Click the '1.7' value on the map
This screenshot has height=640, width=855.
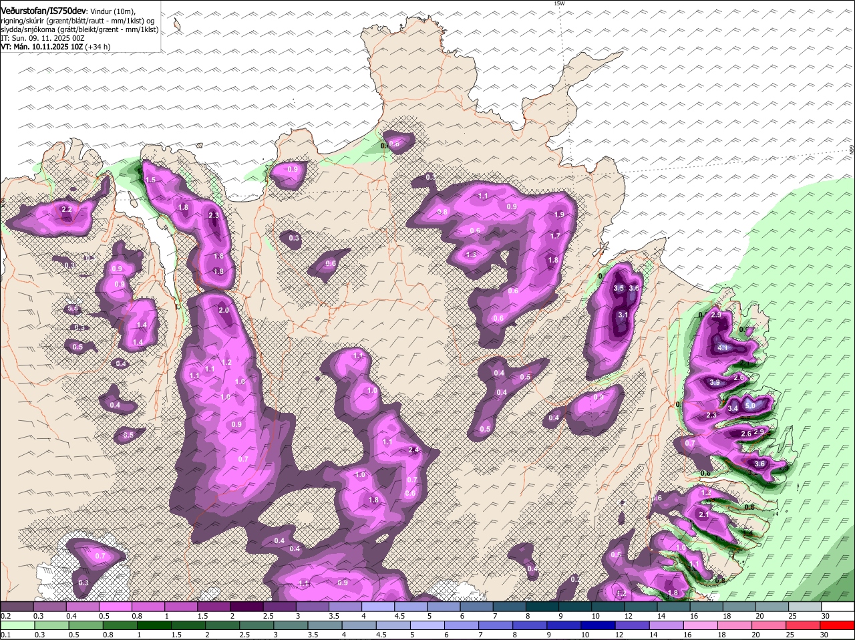(x=555, y=236)
